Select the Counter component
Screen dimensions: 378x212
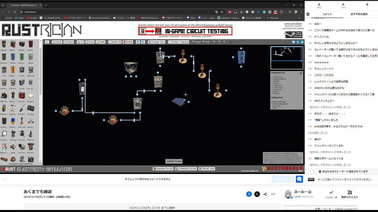tap(22, 83)
